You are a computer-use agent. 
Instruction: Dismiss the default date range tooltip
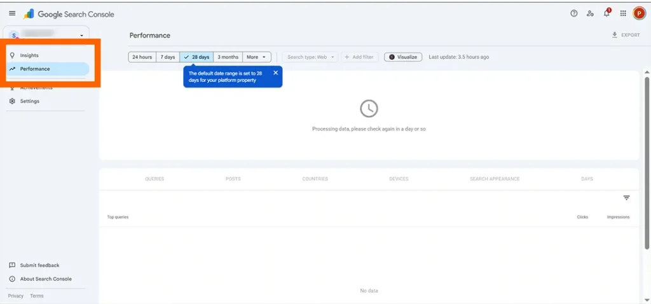pos(275,73)
